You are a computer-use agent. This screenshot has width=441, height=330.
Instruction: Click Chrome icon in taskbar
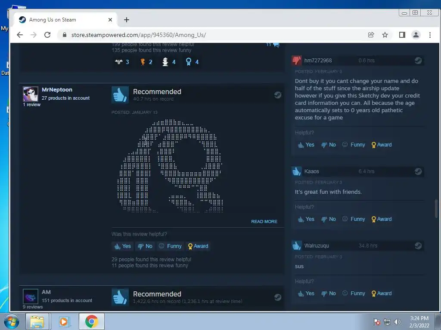pos(91,321)
